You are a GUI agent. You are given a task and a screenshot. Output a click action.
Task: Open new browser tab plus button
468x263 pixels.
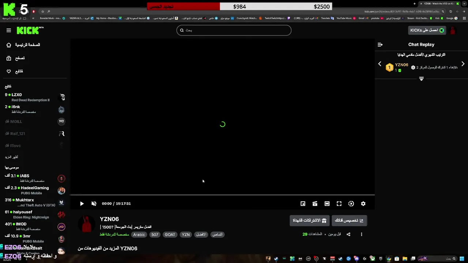tap(415, 4)
